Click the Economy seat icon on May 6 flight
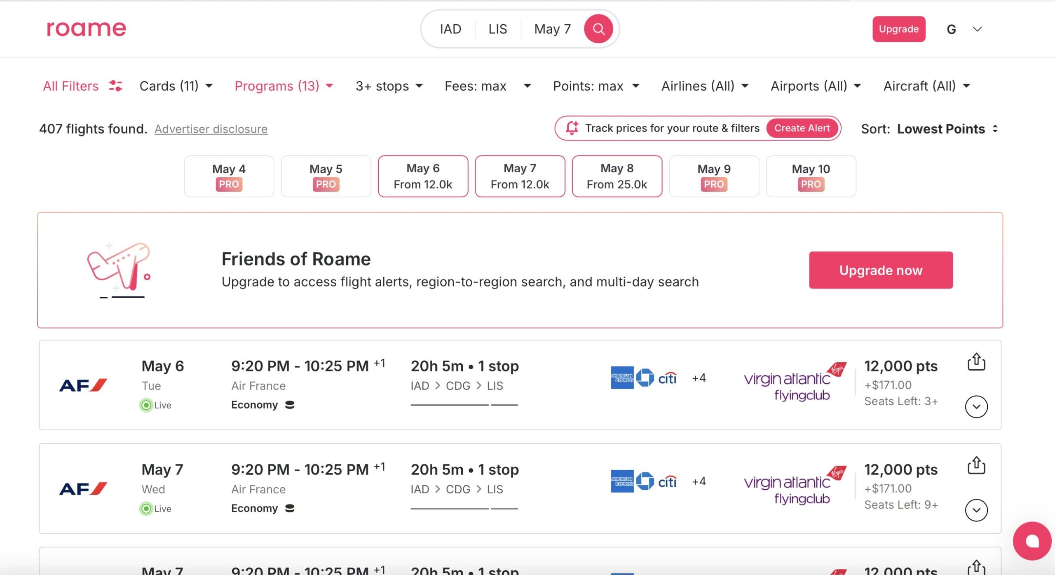The image size is (1055, 575). point(290,405)
